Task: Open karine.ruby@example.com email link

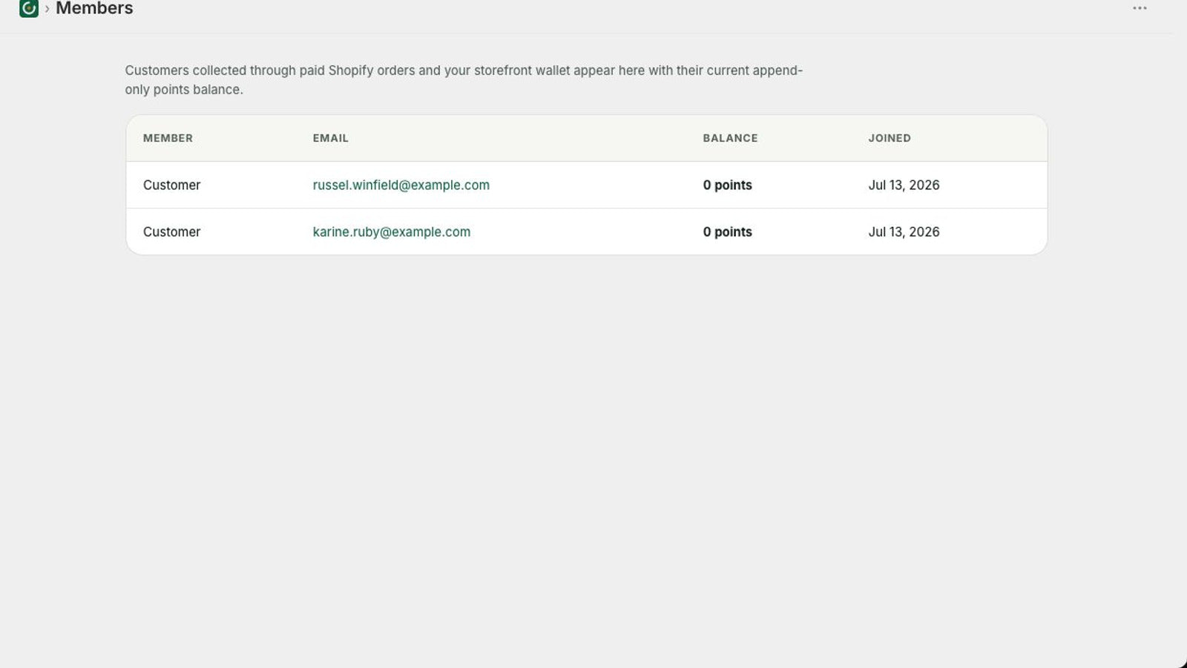Action: click(391, 232)
